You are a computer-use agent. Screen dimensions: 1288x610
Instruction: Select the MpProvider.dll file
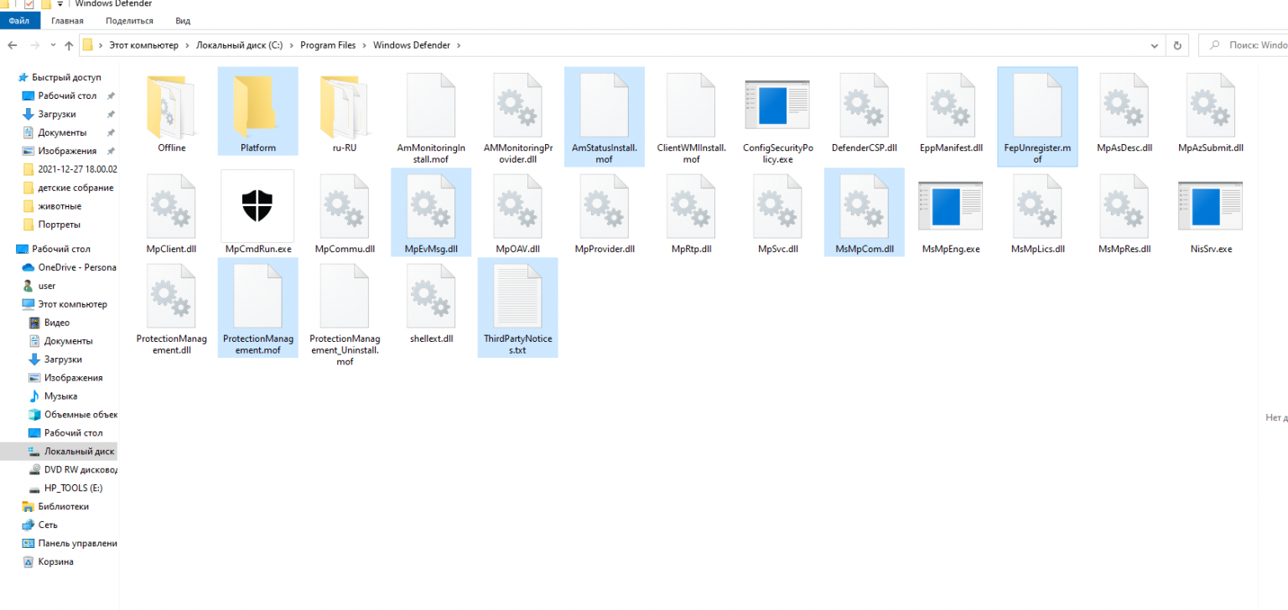(605, 213)
